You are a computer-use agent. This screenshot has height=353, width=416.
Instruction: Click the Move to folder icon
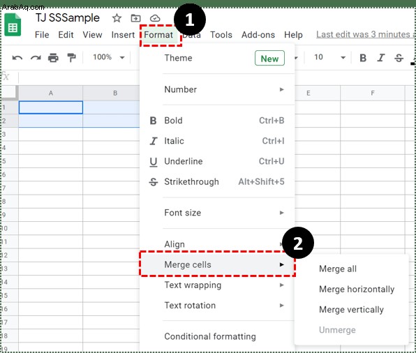(x=136, y=18)
